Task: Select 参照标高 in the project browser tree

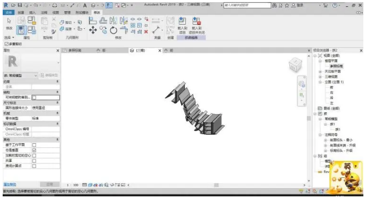Action: click(336, 66)
